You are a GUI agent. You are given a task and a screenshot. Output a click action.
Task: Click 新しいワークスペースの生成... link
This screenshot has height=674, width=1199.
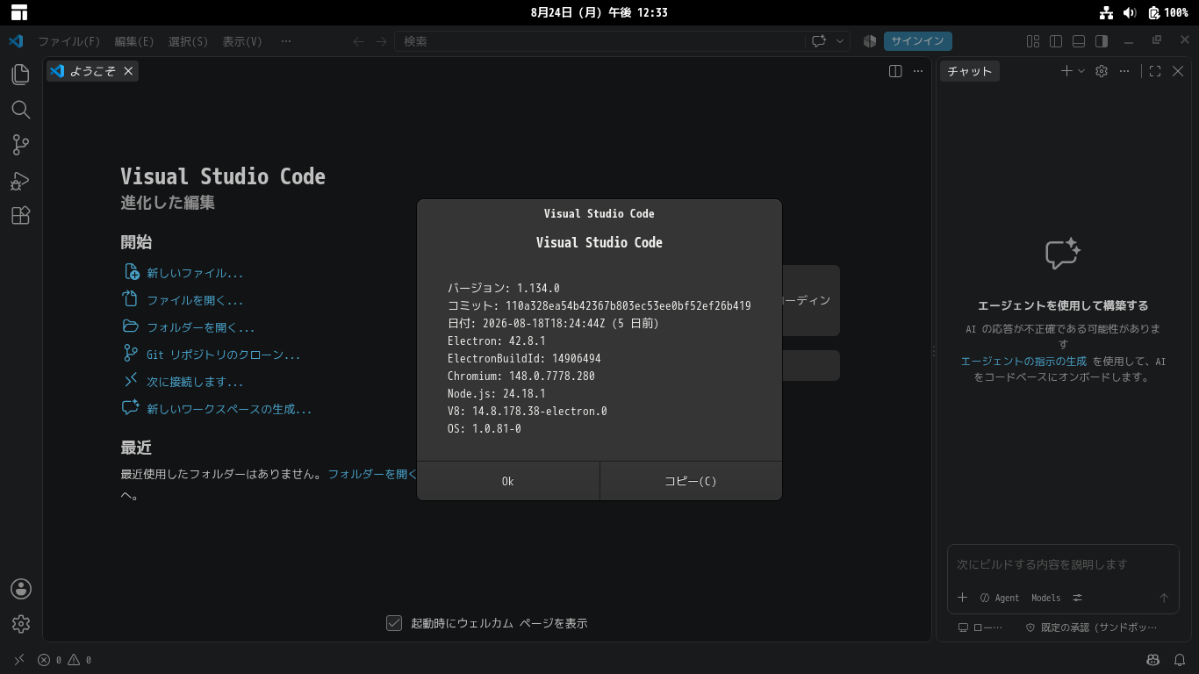pyautogui.click(x=229, y=409)
